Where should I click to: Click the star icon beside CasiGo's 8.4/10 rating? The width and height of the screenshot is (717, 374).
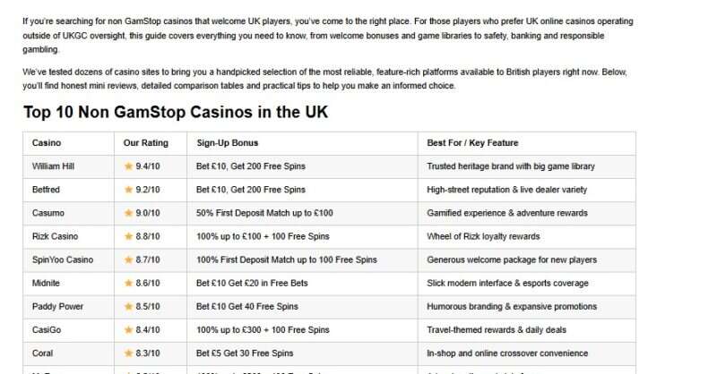pos(128,330)
